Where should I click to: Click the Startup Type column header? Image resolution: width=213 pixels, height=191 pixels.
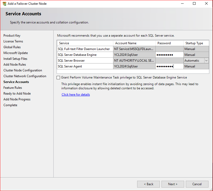click(196, 43)
